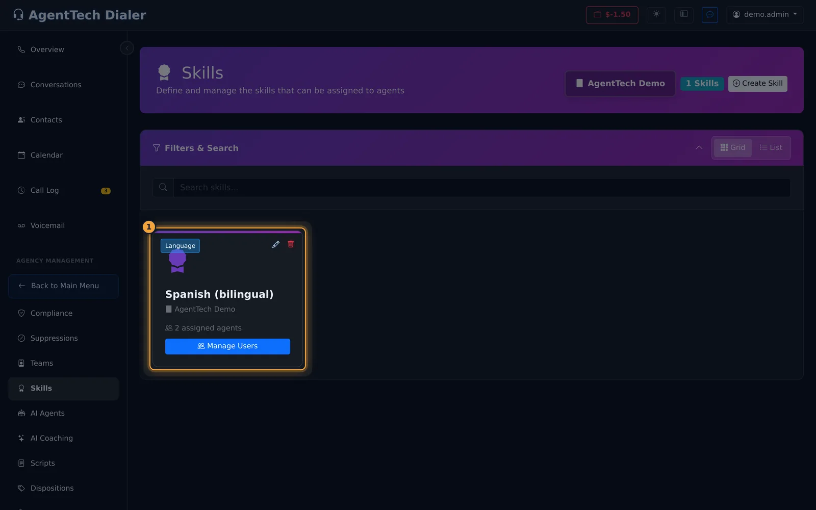816x510 pixels.
Task: Open the chat bubble icon in header
Action: 710,14
